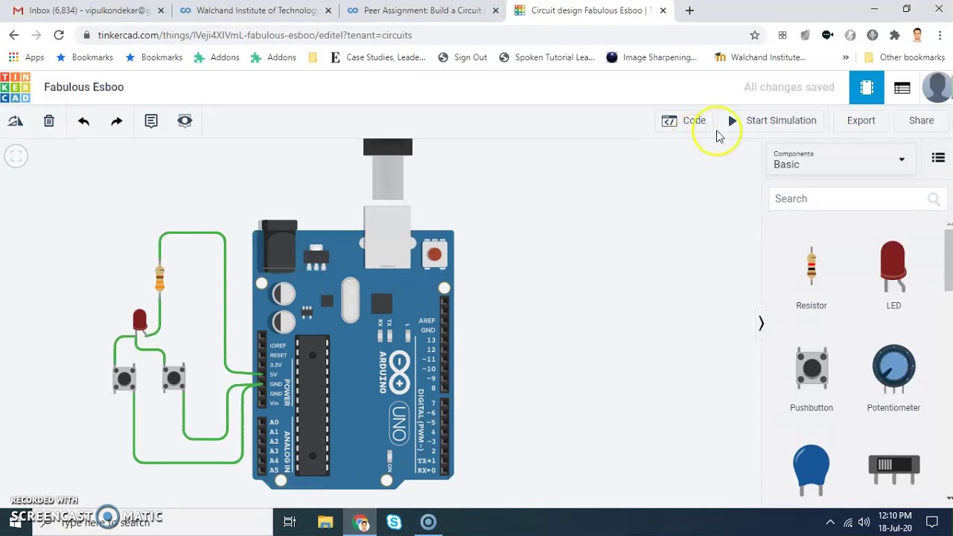Open the Case Studies bookmark
The height and width of the screenshot is (536, 953).
click(378, 57)
